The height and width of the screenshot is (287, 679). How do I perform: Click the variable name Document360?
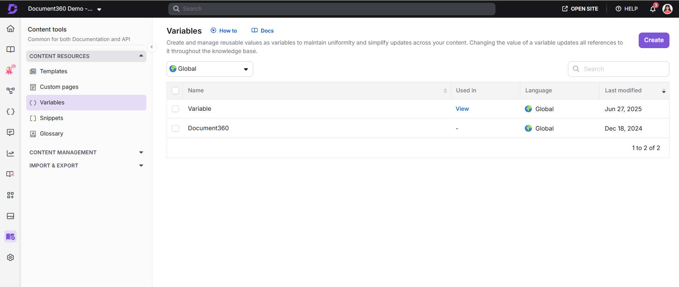point(208,128)
